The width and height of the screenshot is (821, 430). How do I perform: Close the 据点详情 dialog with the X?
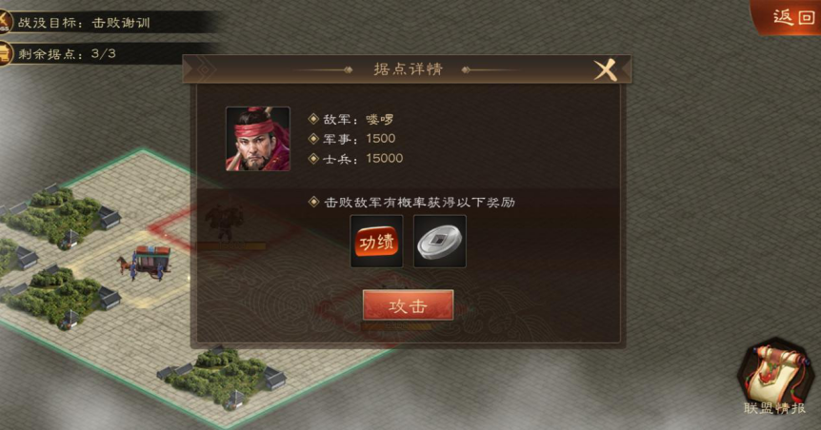(605, 69)
